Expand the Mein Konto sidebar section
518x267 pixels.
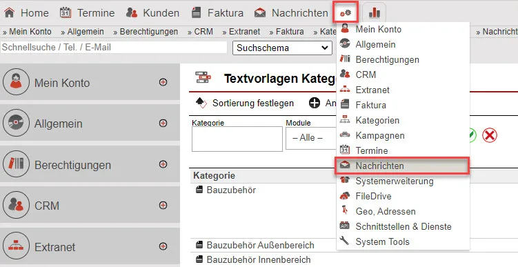163,82
